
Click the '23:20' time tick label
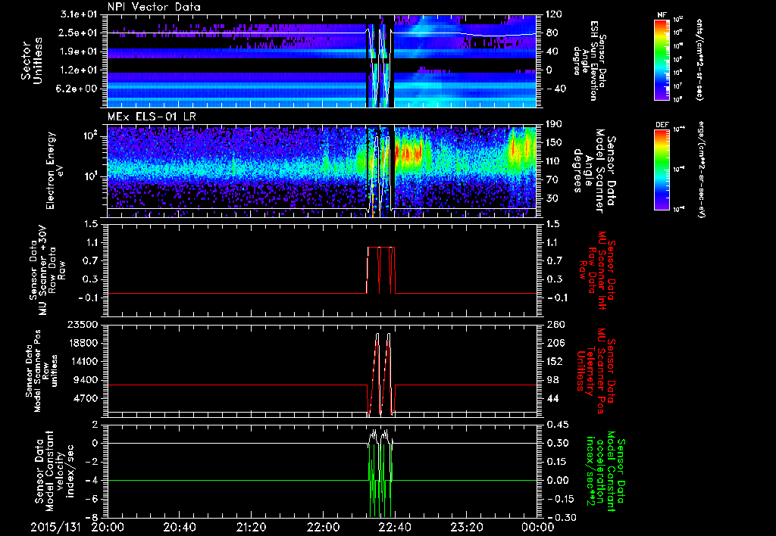coord(466,527)
